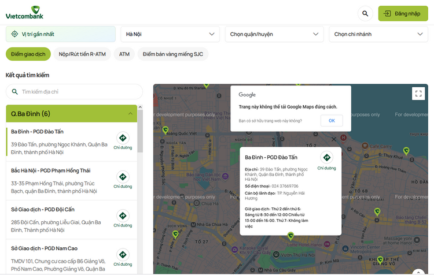The height and width of the screenshot is (275, 434).
Task: Click branch marker near Dịch Vọng
Action: pyautogui.click(x=175, y=235)
